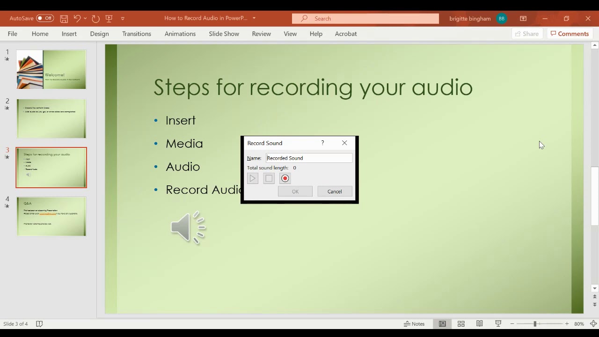Switch to the Insert tab
Image resolution: width=599 pixels, height=337 pixels.
[69, 34]
